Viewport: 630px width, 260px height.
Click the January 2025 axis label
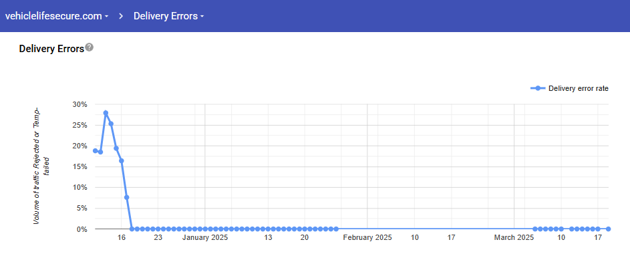[205, 237]
